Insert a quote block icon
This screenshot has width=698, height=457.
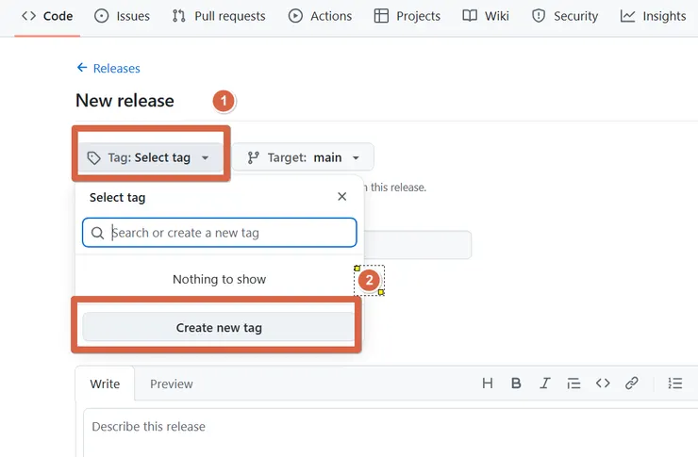pos(573,384)
